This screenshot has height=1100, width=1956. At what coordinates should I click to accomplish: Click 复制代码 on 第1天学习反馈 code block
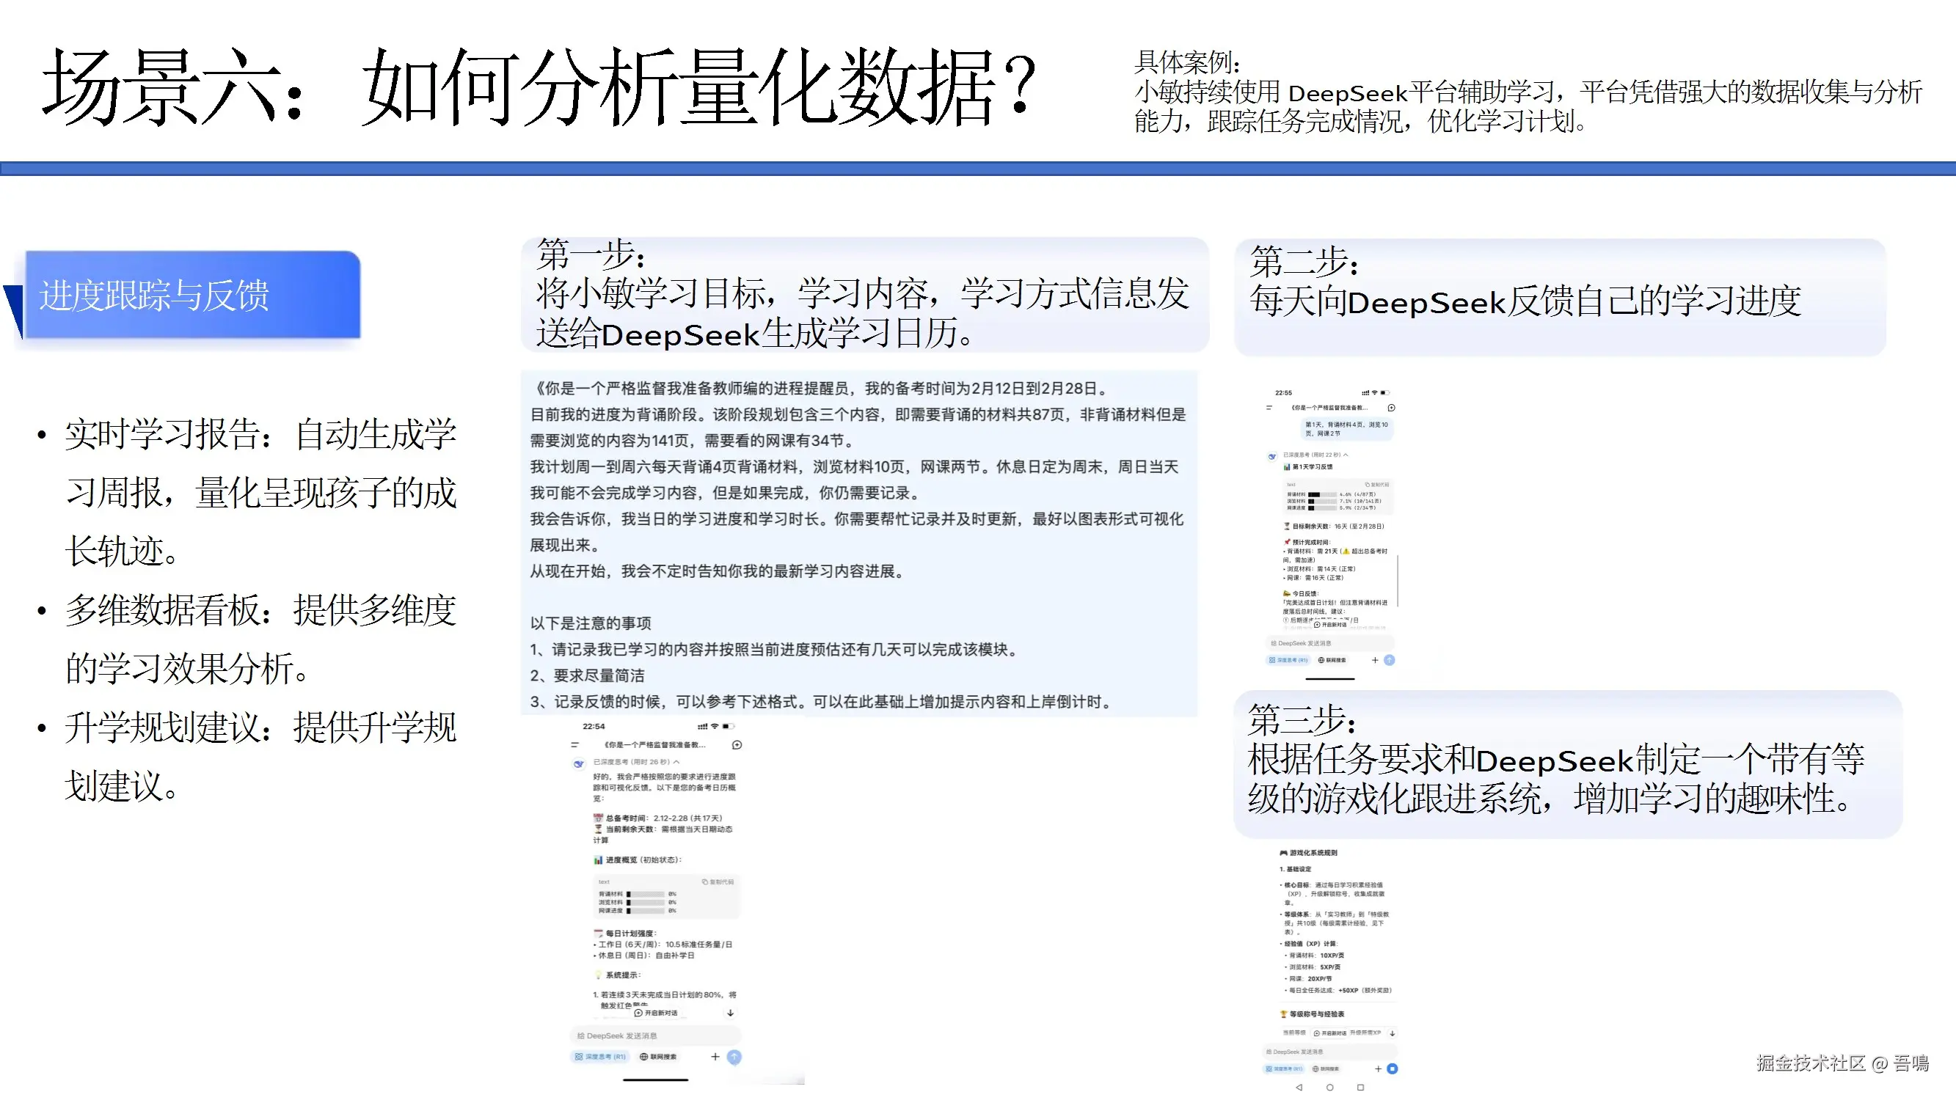click(x=1377, y=484)
